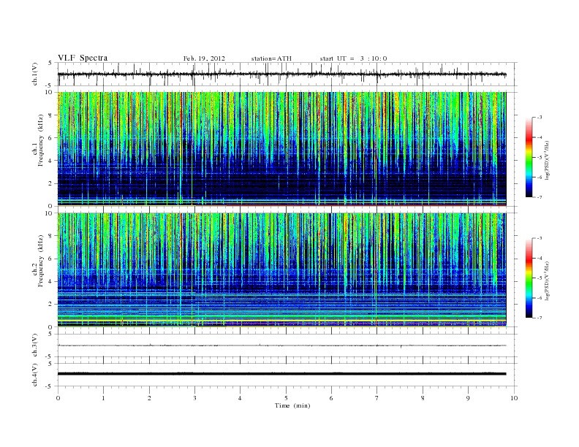This screenshot has height=447, width=579.
Task: Click the "7" tick on the time axis
Action: point(376,398)
